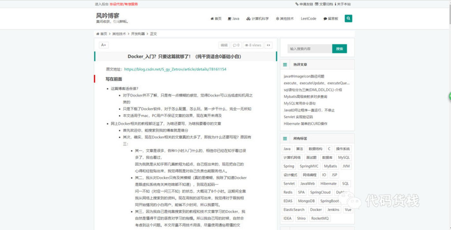The width and height of the screenshot is (451, 230).
Task: Open the 留言板 message board page
Action: click(x=331, y=19)
